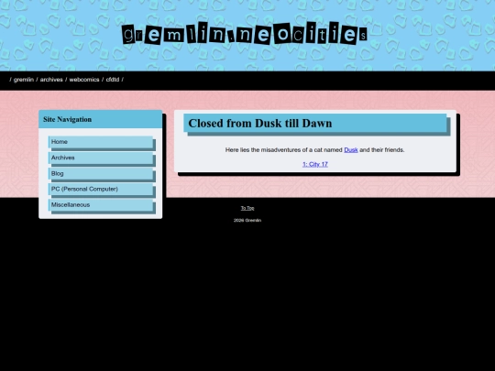Open the archives breadcrumb link
Image resolution: width=495 pixels, height=371 pixels.
(x=51, y=80)
